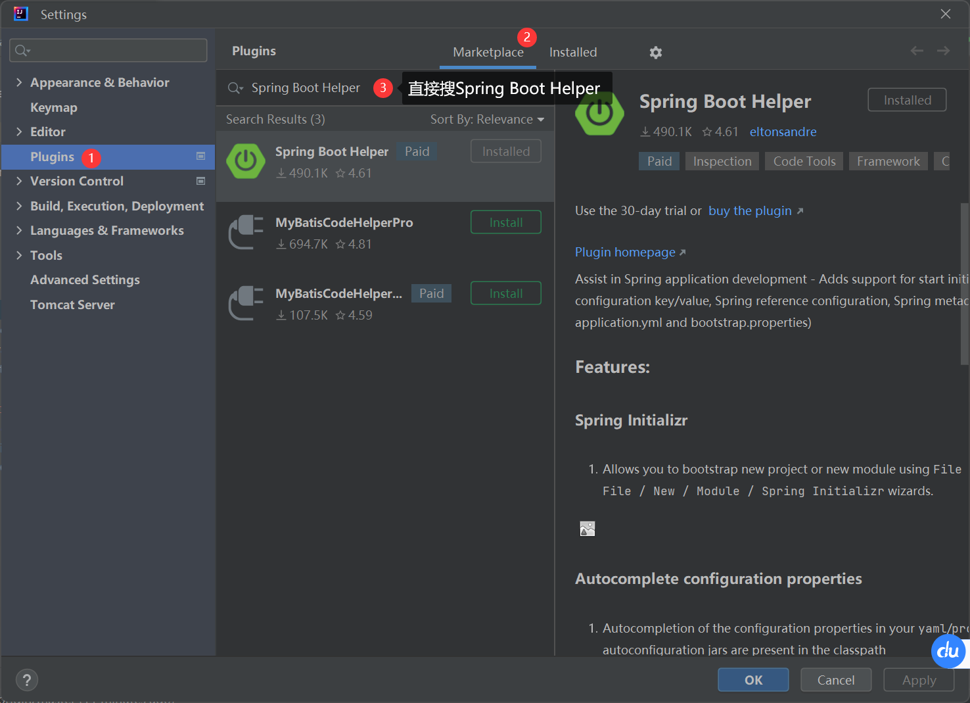
Task: Click the Apply button
Action: pyautogui.click(x=919, y=680)
